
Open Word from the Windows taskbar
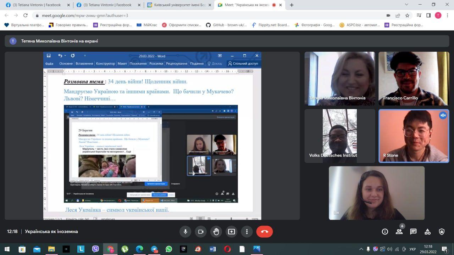click(213, 249)
